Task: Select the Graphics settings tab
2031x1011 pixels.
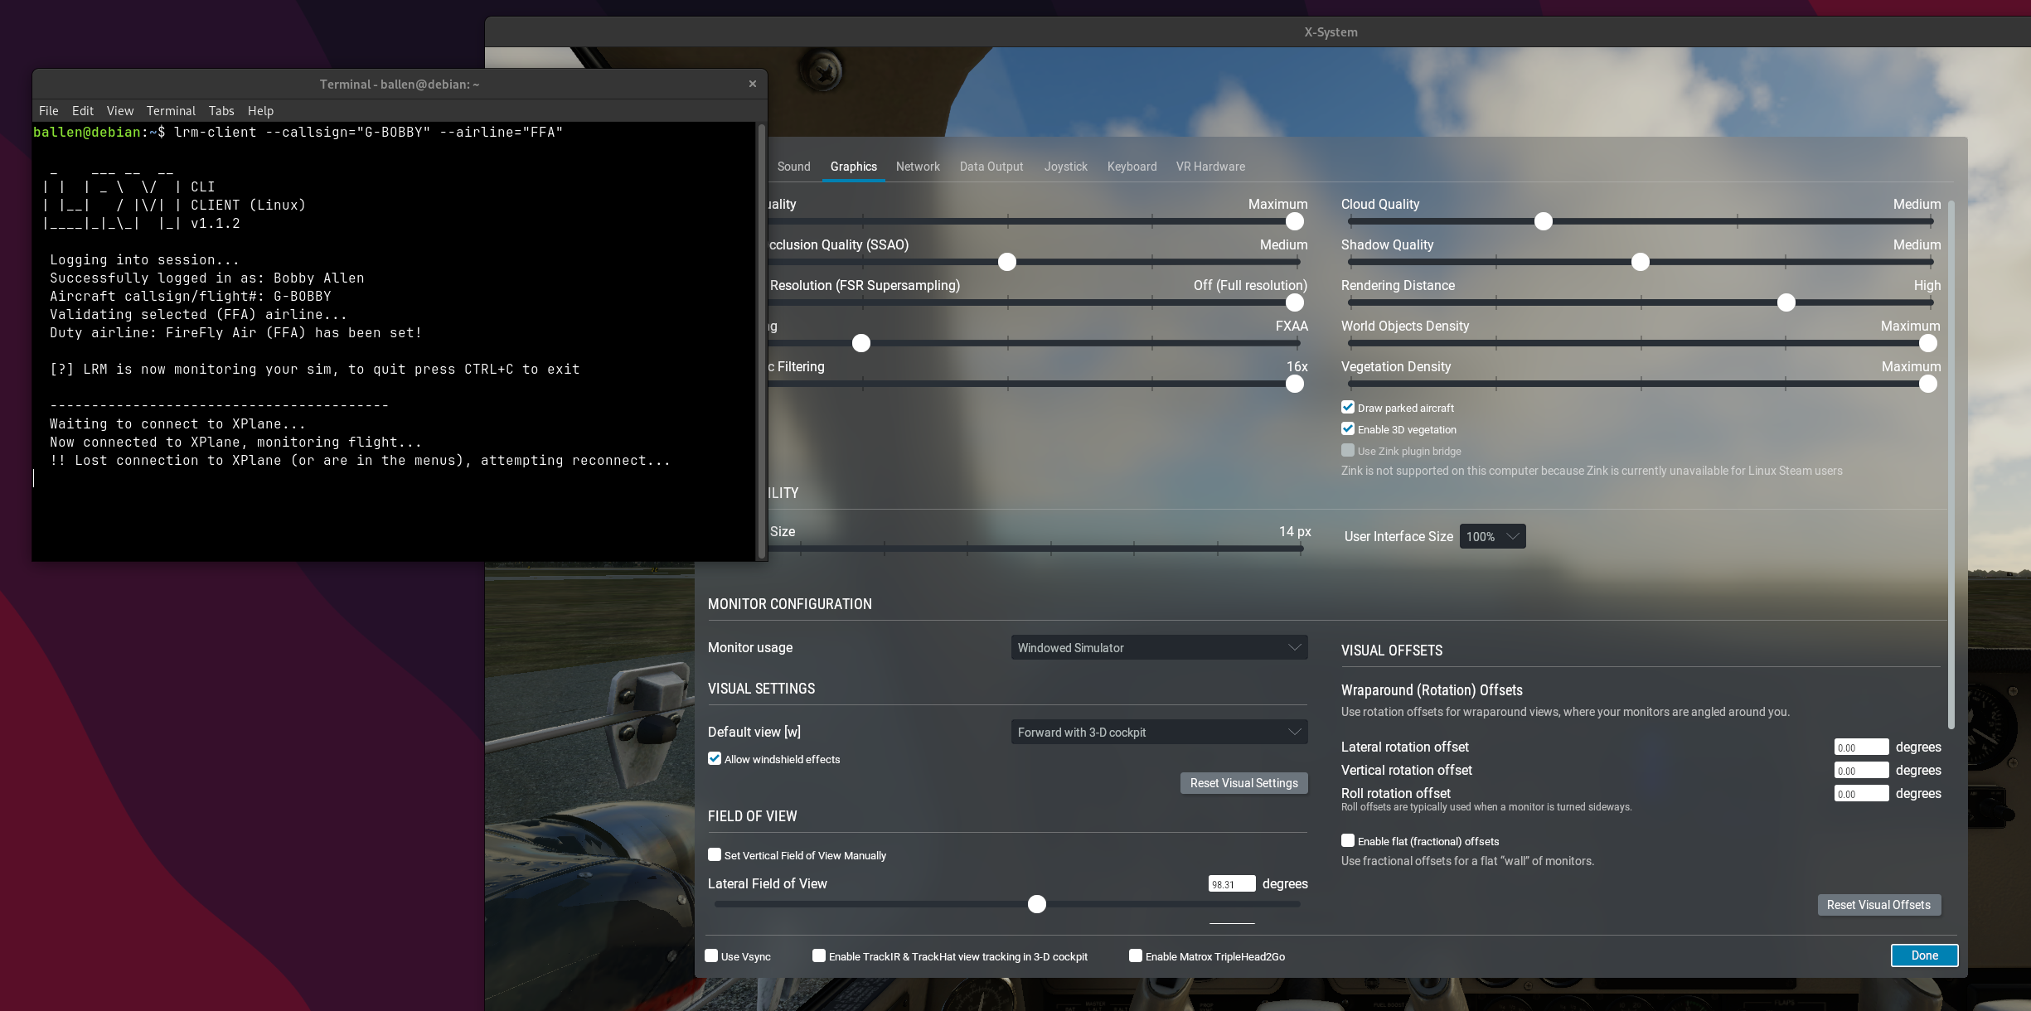Action: click(x=854, y=166)
